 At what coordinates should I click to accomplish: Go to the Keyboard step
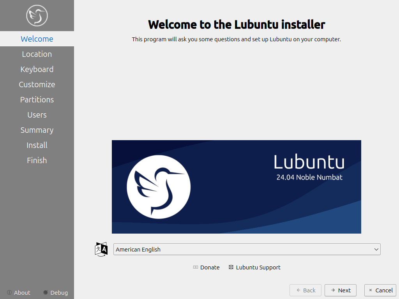pos(37,69)
